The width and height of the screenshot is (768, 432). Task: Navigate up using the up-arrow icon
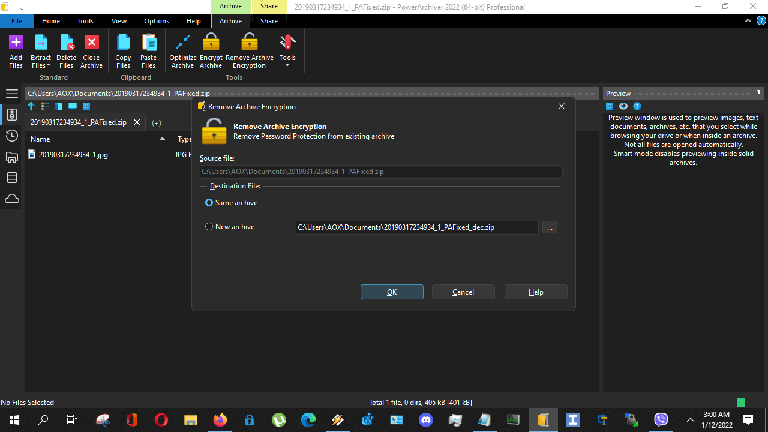(31, 106)
